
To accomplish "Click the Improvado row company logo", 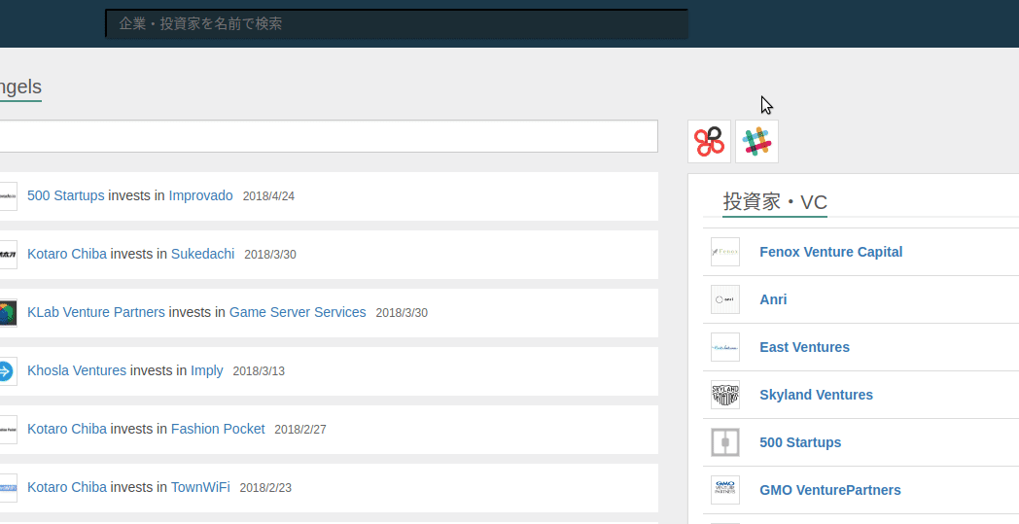I will [7, 196].
